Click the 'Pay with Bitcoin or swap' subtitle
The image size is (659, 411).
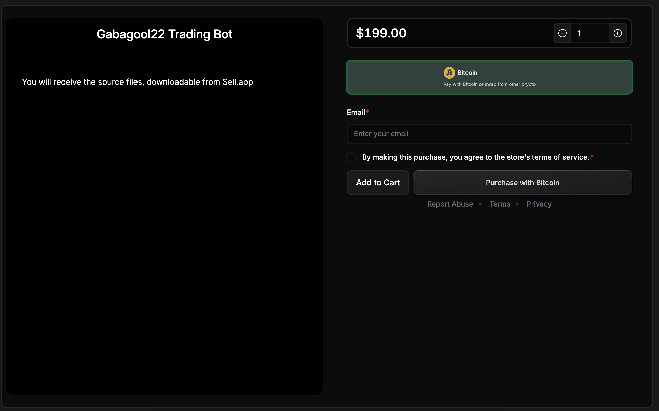[x=489, y=84]
